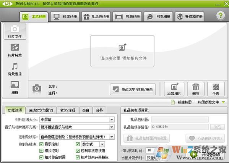Switch to the 视频相册 tab

pyautogui.click(x=127, y=17)
